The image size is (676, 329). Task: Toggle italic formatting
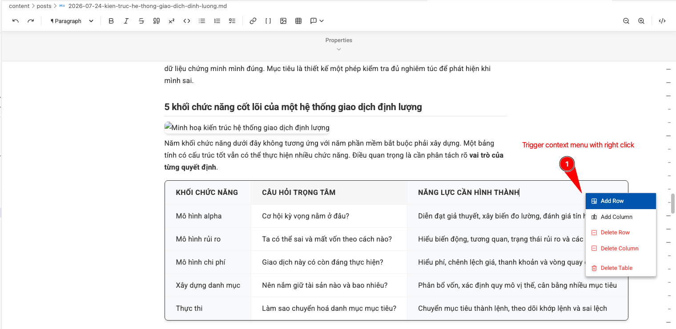click(x=126, y=21)
